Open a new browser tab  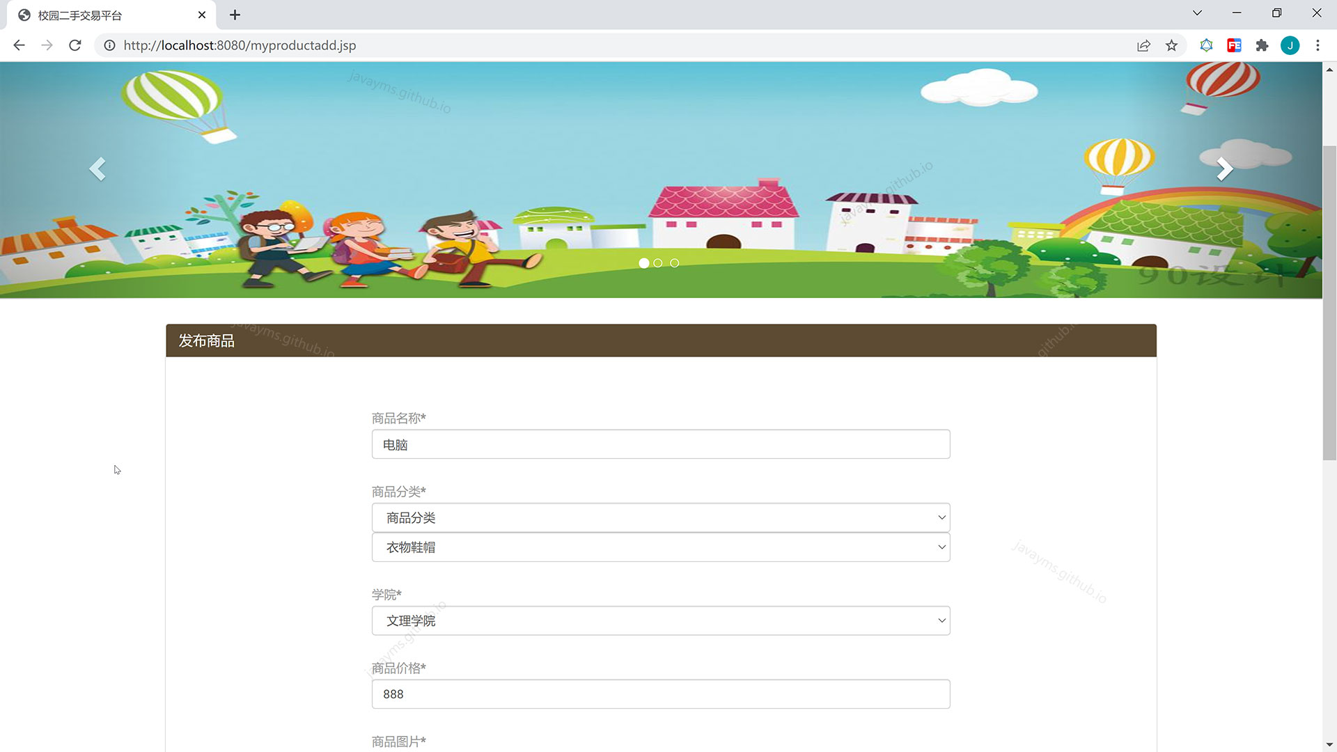click(x=235, y=15)
